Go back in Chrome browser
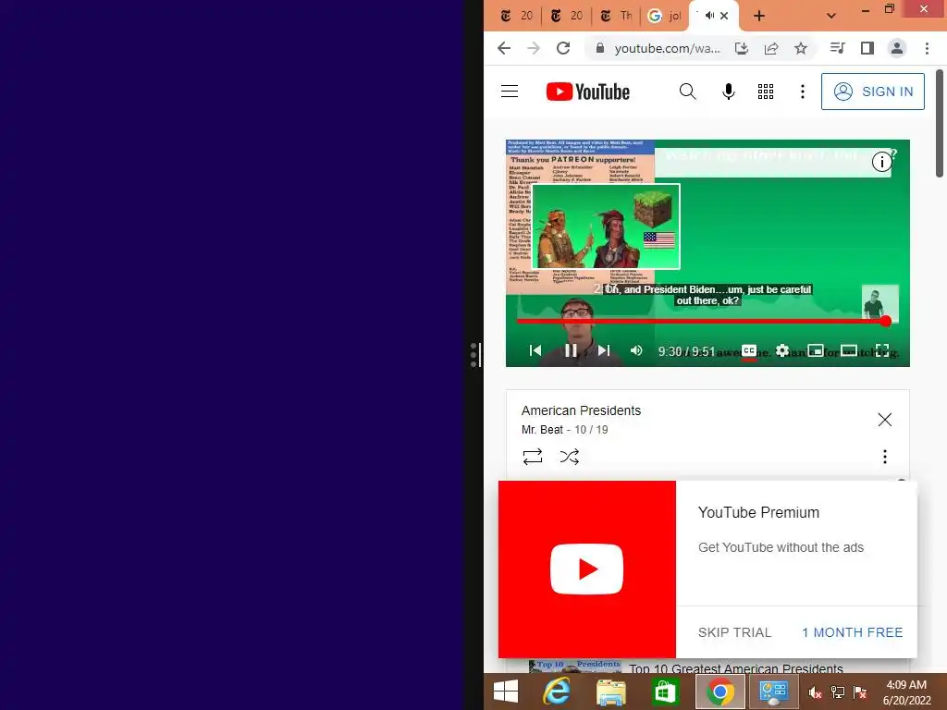The width and height of the screenshot is (947, 710). pyautogui.click(x=504, y=48)
